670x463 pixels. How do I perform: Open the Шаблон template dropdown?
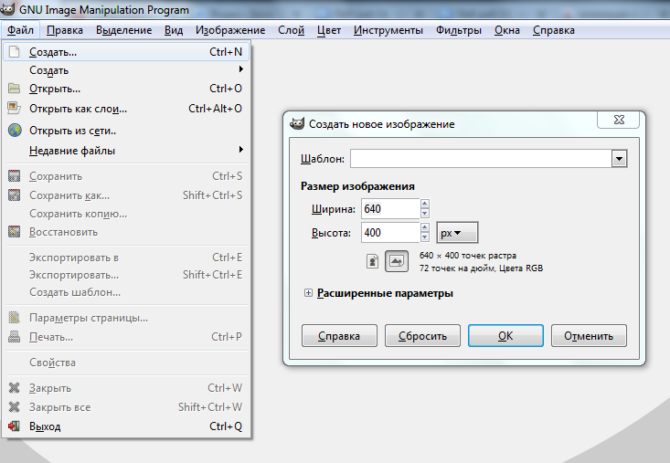[619, 159]
